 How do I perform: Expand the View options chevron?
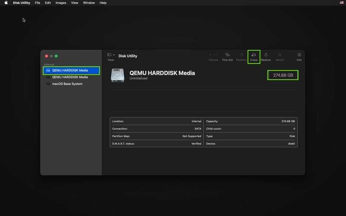114,55
